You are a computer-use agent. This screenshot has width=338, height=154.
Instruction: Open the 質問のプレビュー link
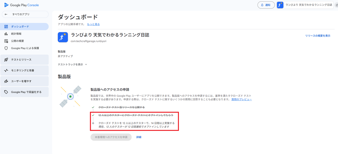point(241,99)
